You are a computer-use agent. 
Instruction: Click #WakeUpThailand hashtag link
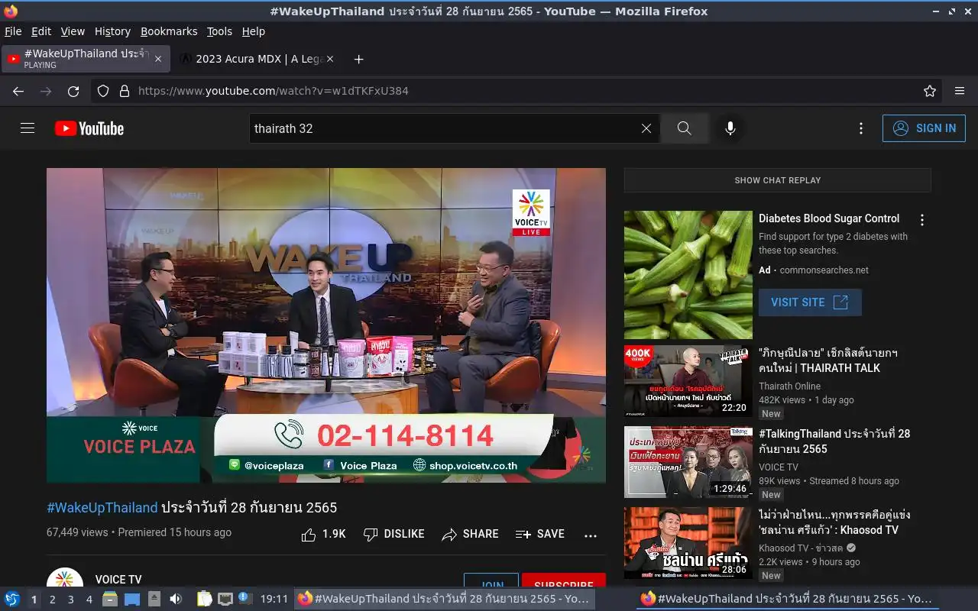(102, 507)
